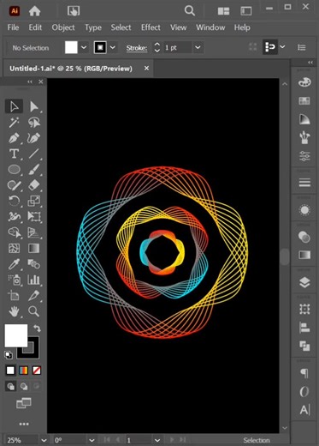This screenshot has height=446, width=319.
Task: Apply solid Color fill mode
Action: 10,371
